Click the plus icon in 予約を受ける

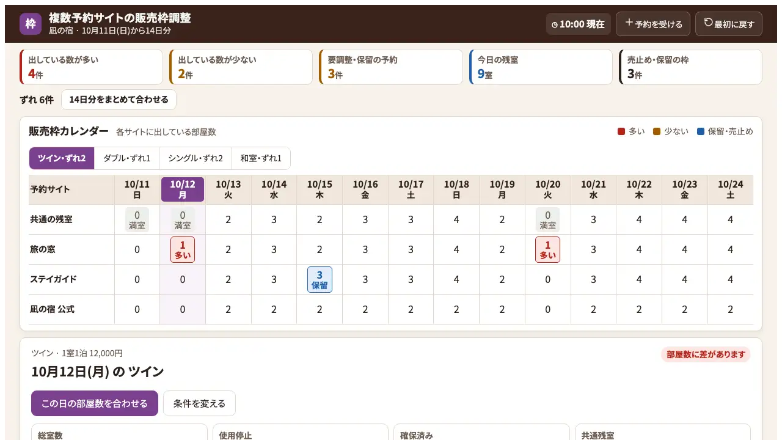pos(629,23)
